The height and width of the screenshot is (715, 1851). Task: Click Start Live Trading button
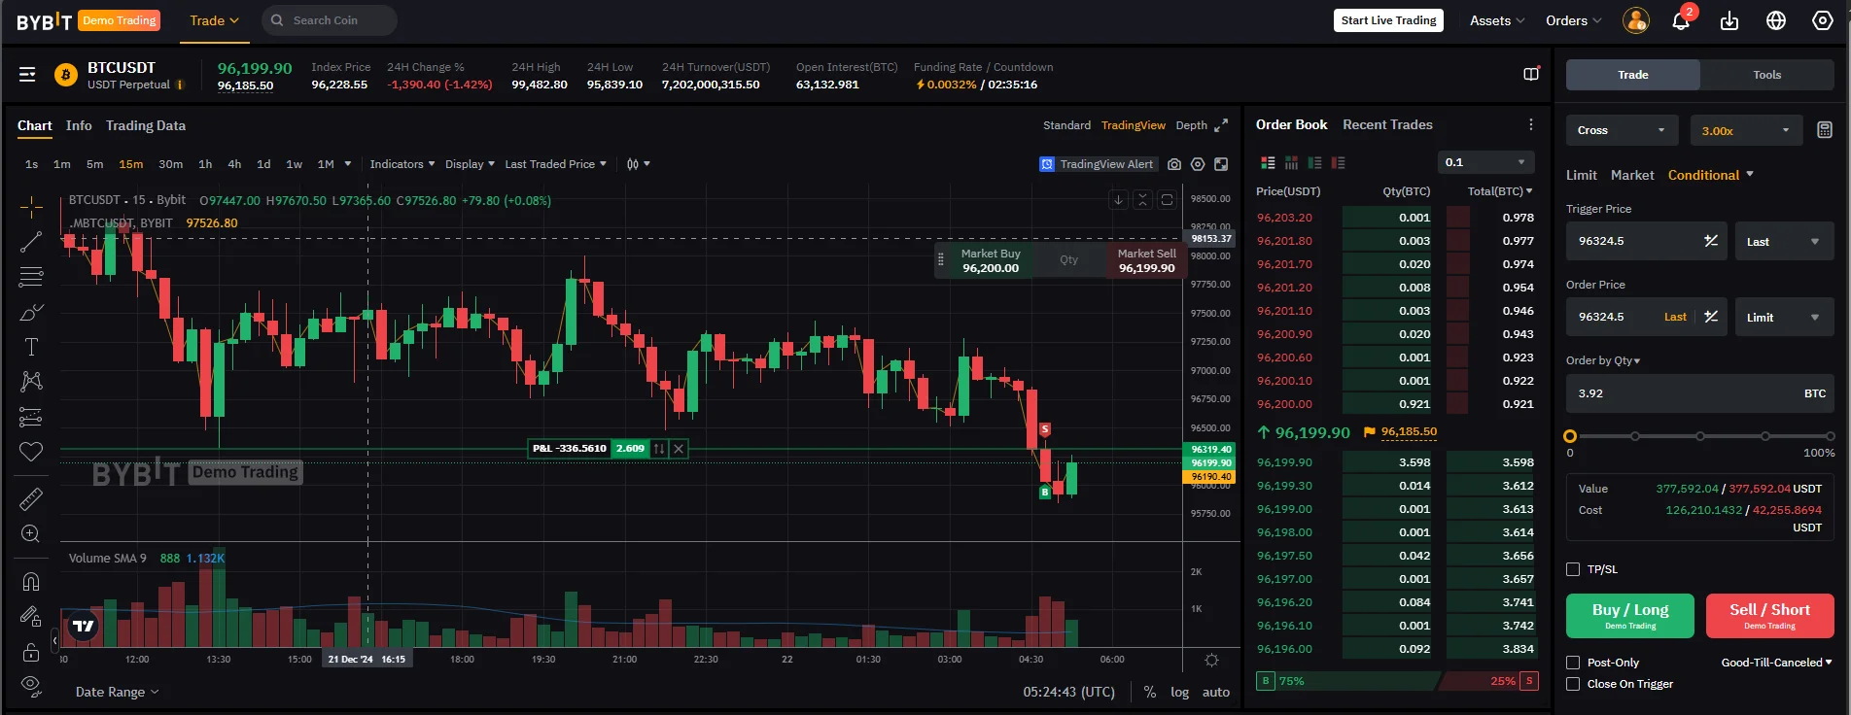click(x=1388, y=20)
